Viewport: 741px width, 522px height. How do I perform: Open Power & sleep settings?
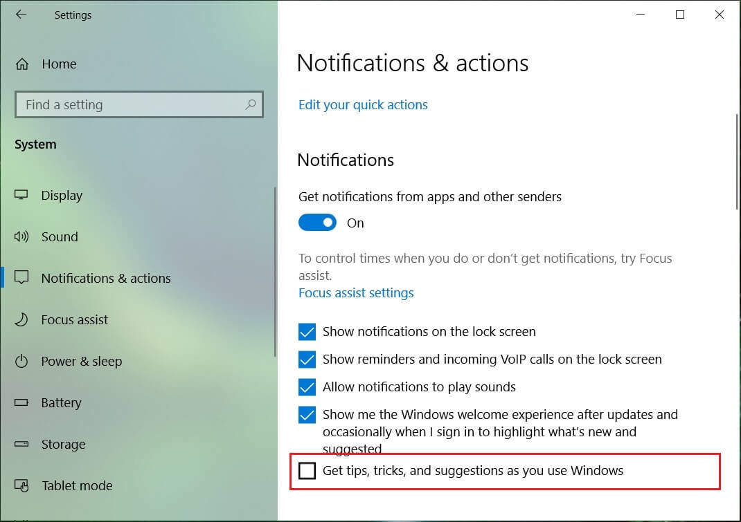pos(82,361)
